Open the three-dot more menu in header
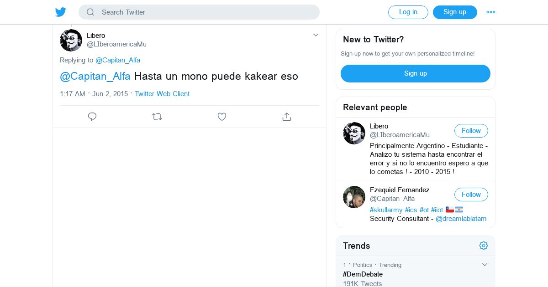The width and height of the screenshot is (548, 287). point(491,12)
